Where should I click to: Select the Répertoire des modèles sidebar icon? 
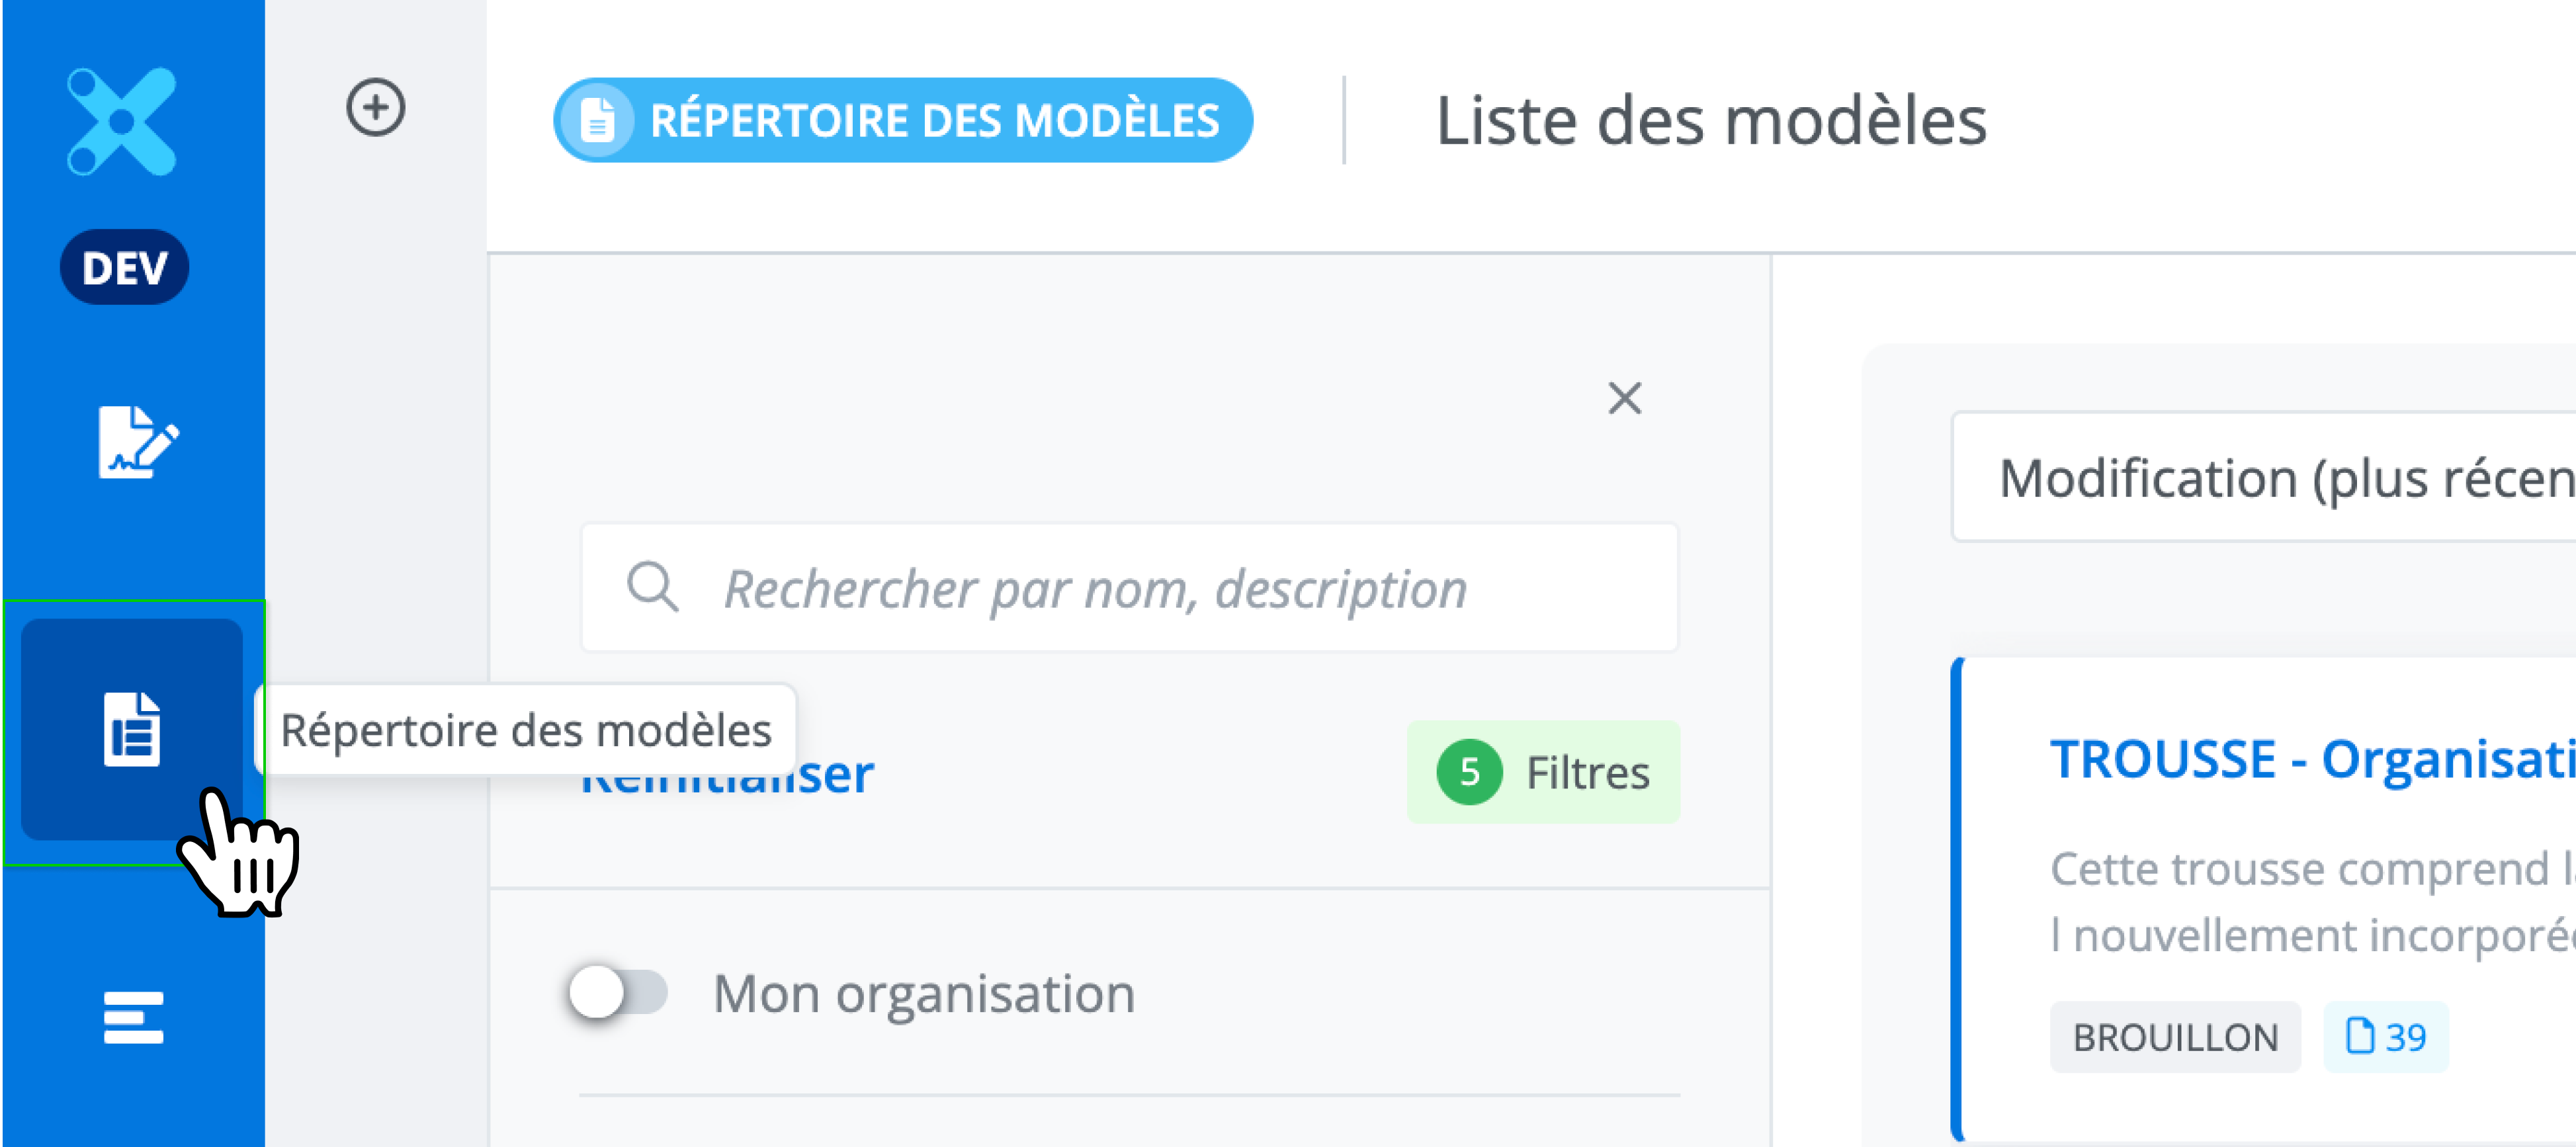pos(132,728)
